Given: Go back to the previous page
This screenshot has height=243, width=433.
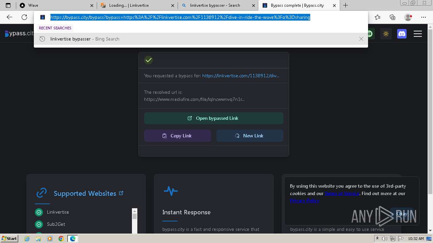Looking at the screenshot, I should coord(9,17).
